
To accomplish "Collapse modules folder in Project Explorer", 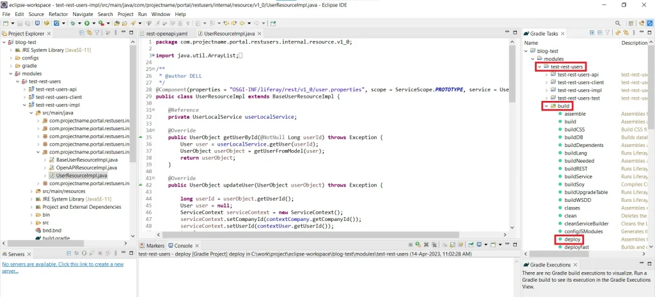I will [x=11, y=74].
